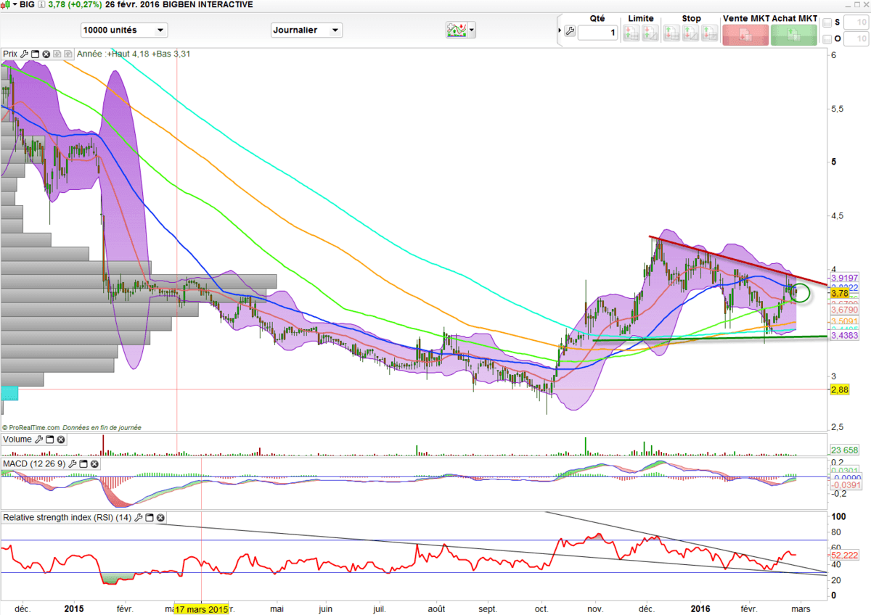The width and height of the screenshot is (871, 615).
Task: Remove the Prix panel with its X icon
Action: (46, 54)
